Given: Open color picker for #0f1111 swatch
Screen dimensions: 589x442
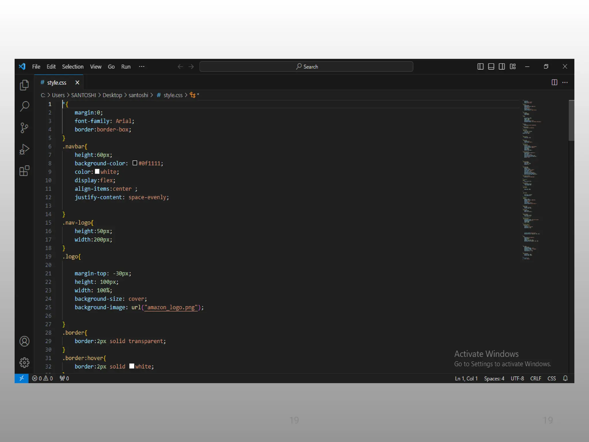Looking at the screenshot, I should tap(135, 163).
